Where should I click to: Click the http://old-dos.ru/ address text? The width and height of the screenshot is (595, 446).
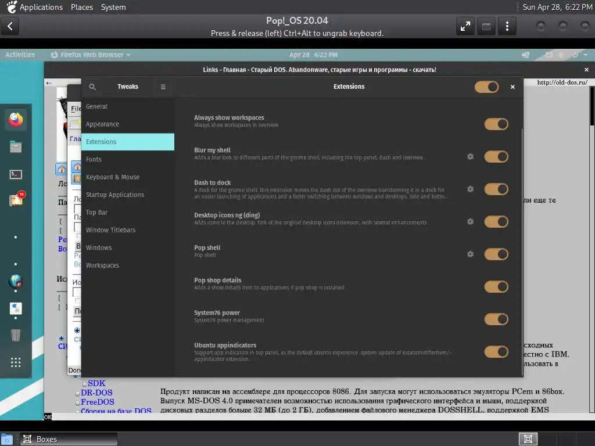click(562, 82)
